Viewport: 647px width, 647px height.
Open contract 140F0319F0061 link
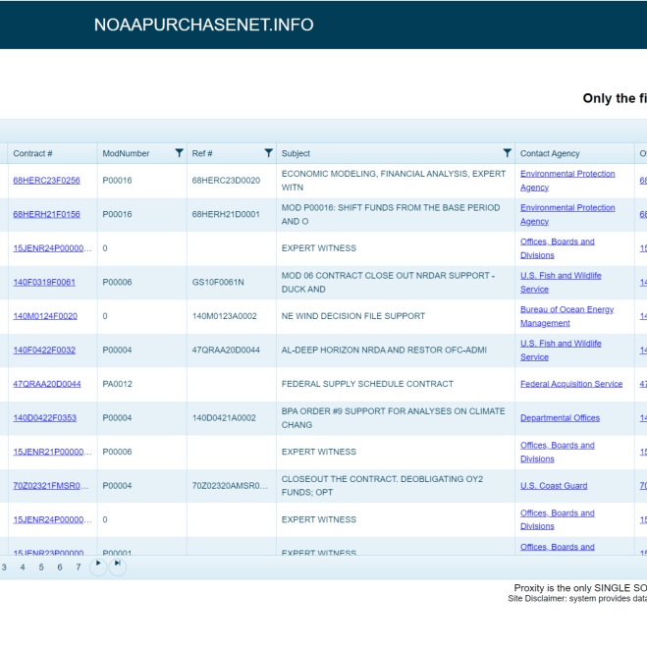click(44, 282)
